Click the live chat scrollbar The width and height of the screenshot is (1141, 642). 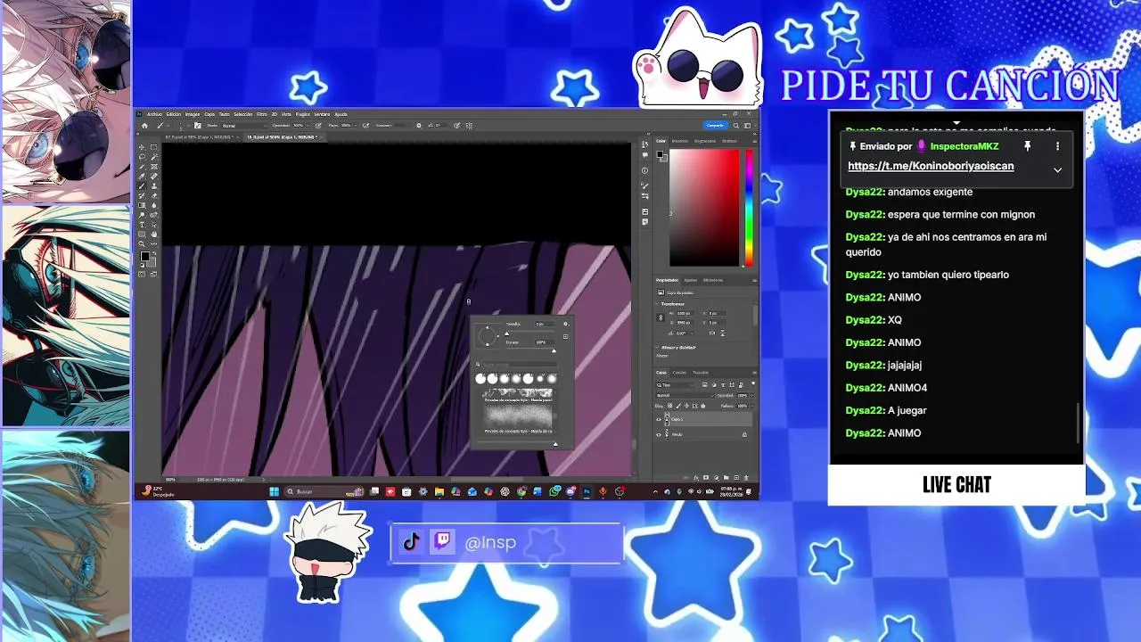tap(1078, 423)
